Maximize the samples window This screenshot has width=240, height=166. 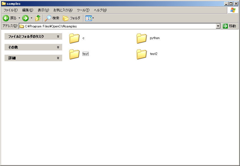coord(231,3)
